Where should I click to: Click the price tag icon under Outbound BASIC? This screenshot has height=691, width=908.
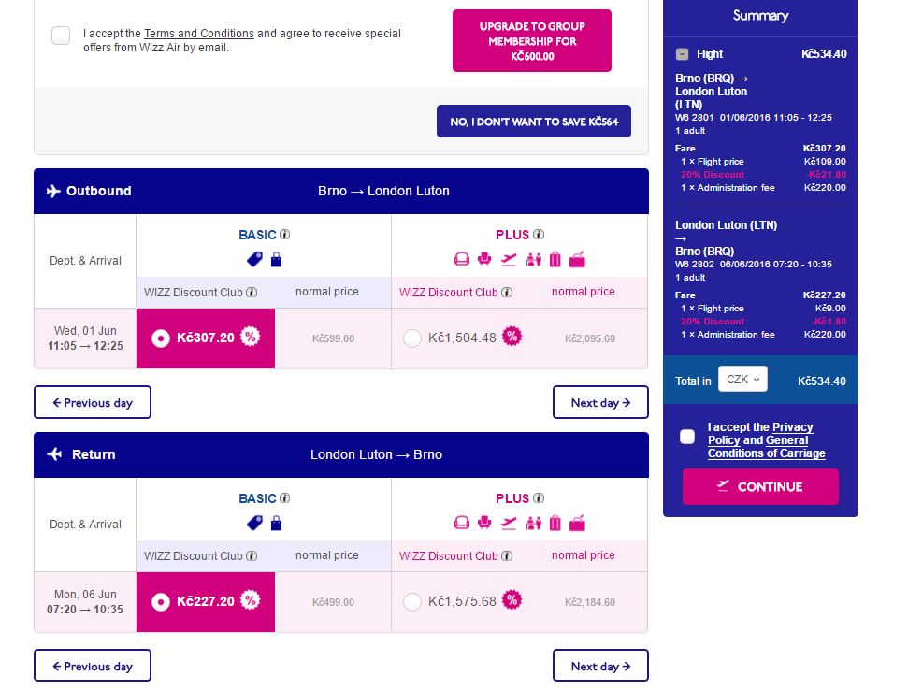point(254,260)
